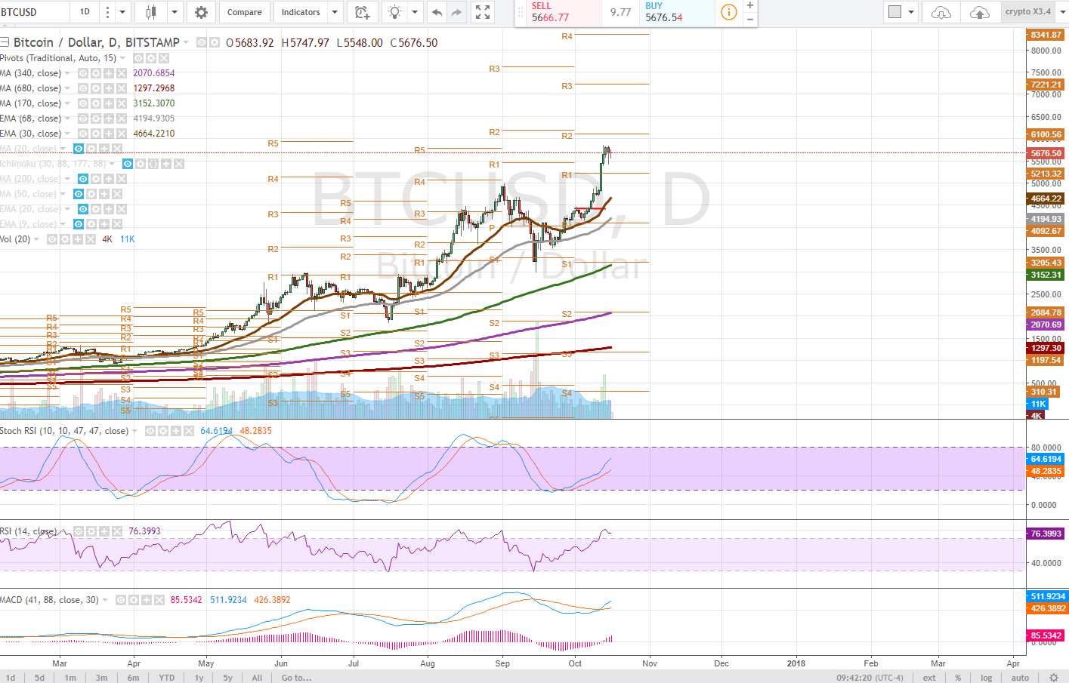Screen dimensions: 1069x683
Task: Click the Compare button
Action: 245,12
